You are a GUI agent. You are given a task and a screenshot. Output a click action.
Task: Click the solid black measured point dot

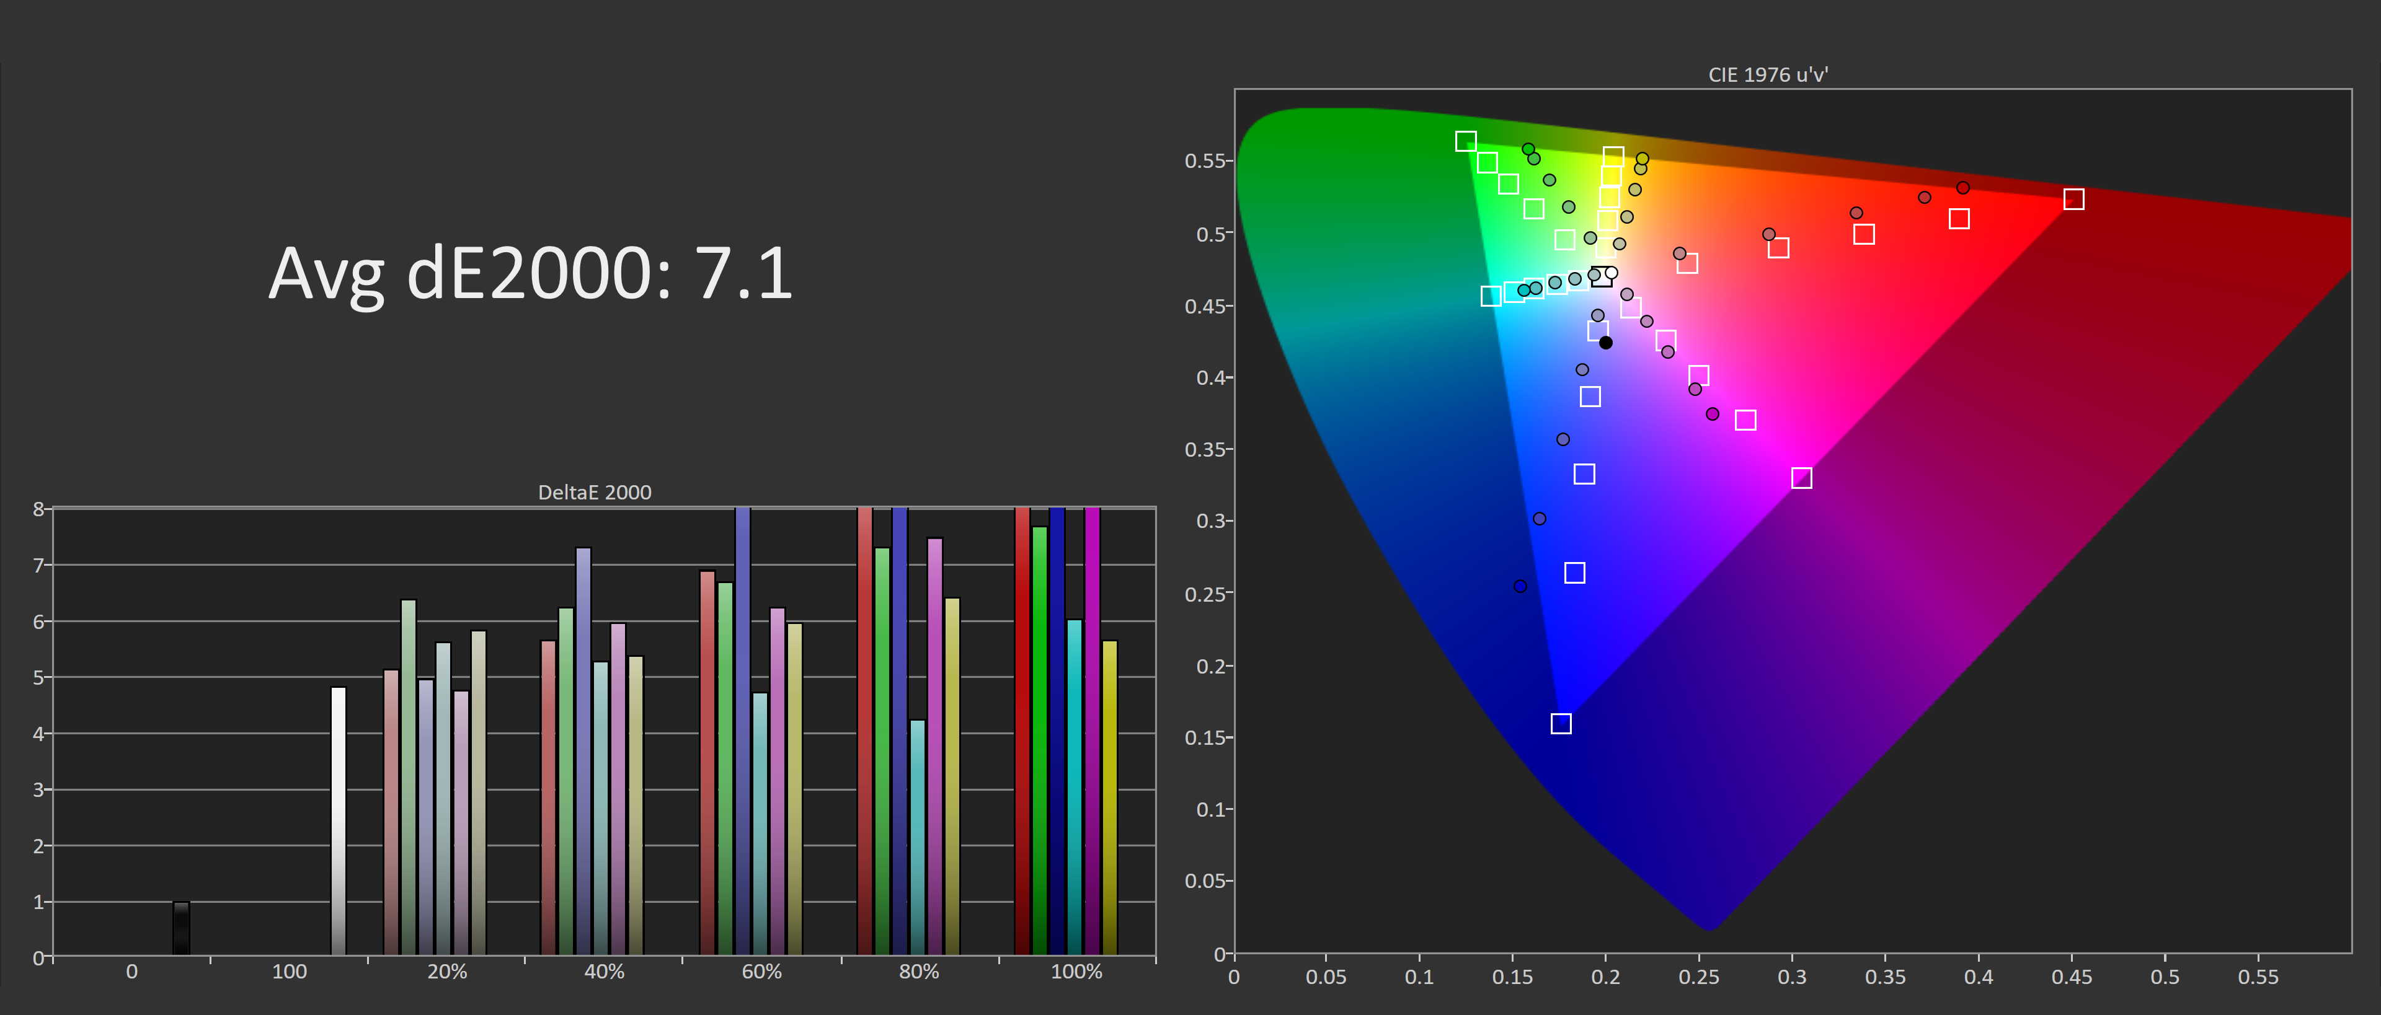click(1605, 343)
